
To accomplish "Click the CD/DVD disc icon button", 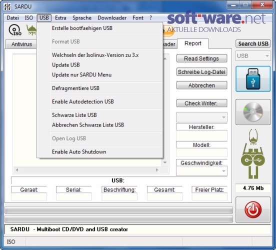I will [253, 112].
